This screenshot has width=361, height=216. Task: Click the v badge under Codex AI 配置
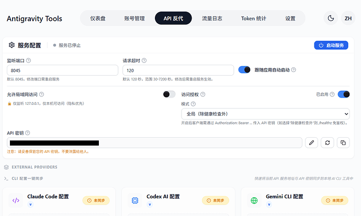coord(150,205)
